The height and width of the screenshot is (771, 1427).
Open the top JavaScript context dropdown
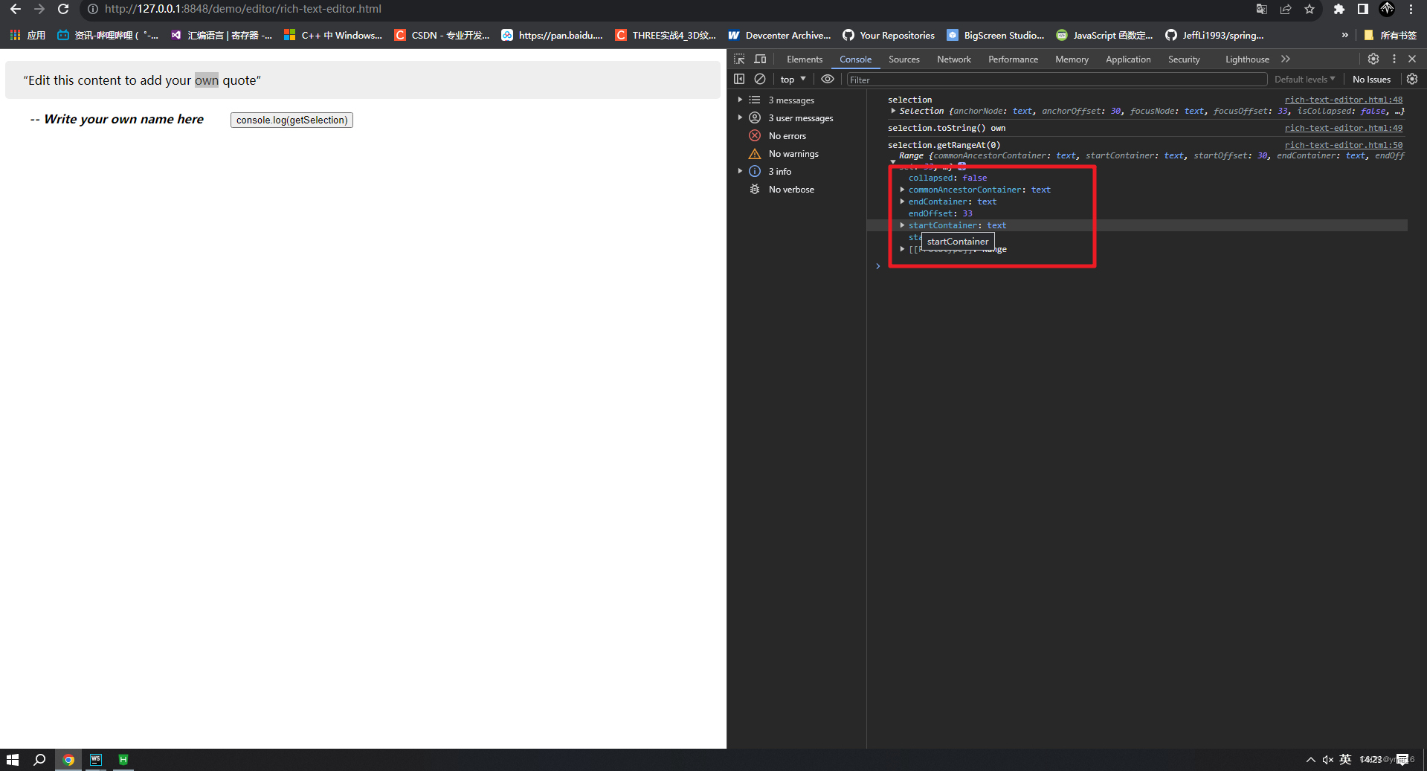click(793, 79)
